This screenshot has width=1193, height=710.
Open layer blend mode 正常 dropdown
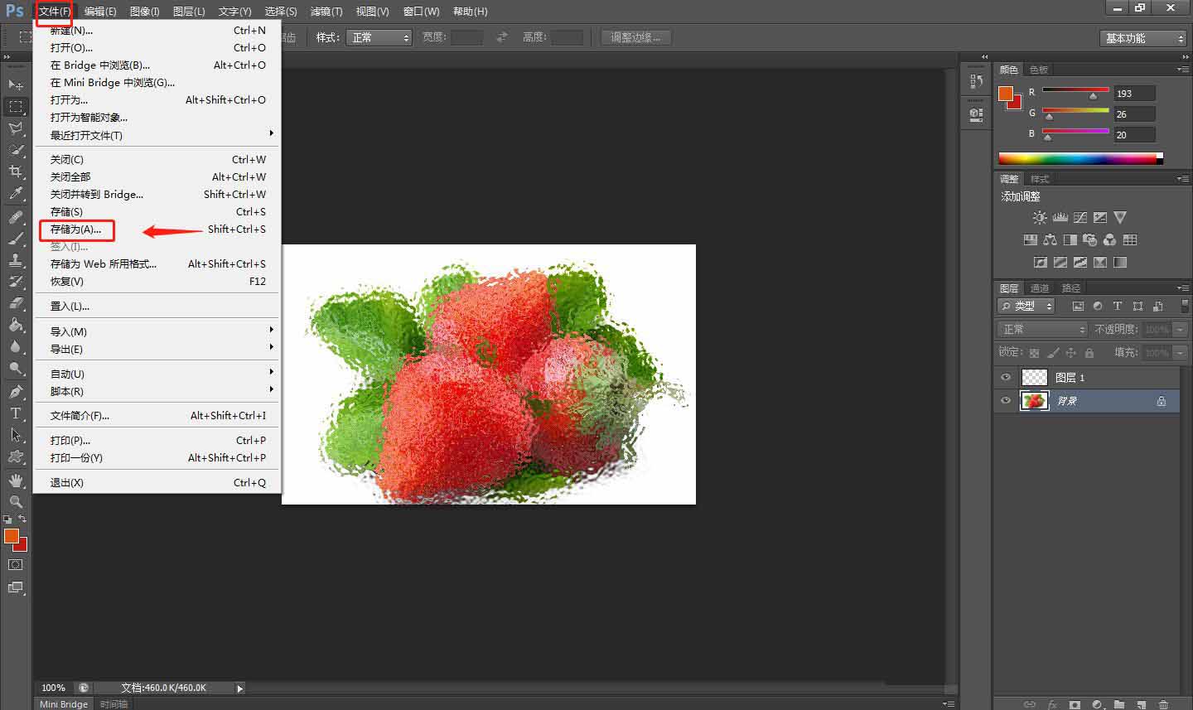point(1042,330)
